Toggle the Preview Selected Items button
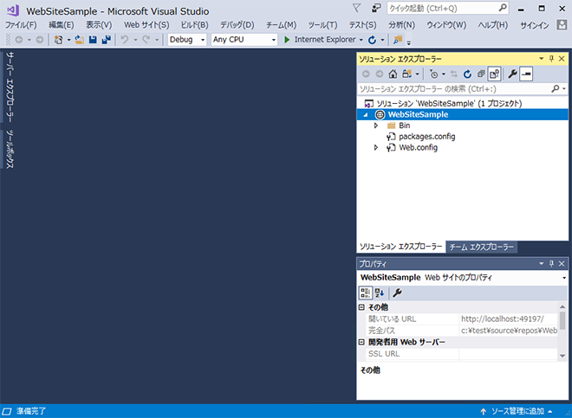This screenshot has width=572, height=418. point(526,74)
